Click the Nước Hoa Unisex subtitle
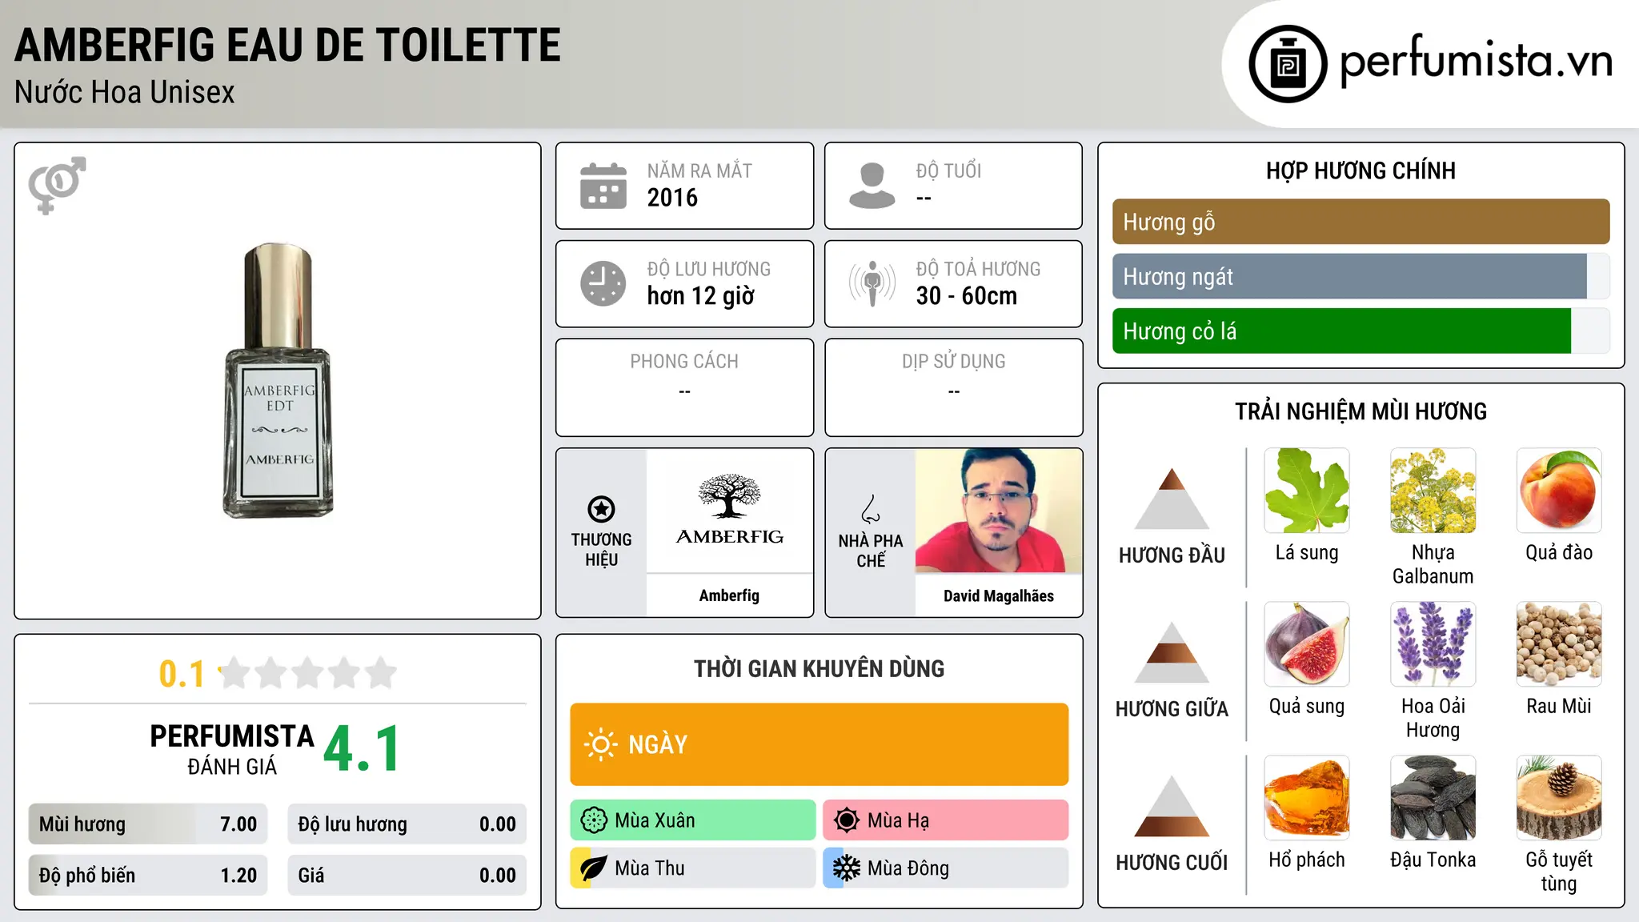 coord(124,93)
